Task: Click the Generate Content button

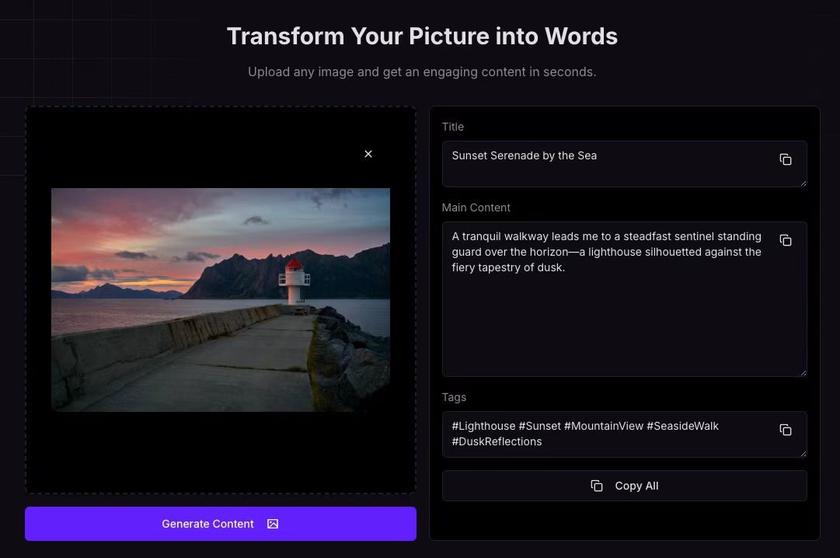Action: 220,524
